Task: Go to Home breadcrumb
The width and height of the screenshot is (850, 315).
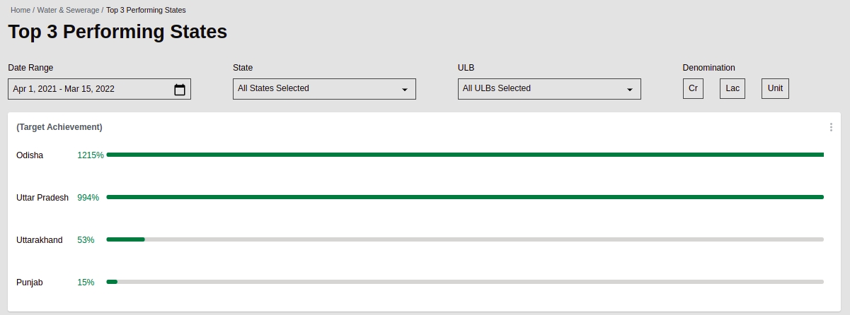Action: 21,10
